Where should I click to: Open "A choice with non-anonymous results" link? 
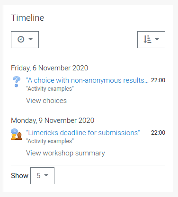click(87, 80)
